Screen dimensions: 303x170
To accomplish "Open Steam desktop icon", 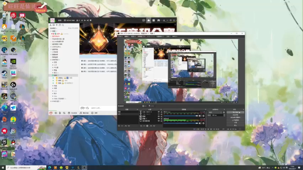I will (4, 74).
